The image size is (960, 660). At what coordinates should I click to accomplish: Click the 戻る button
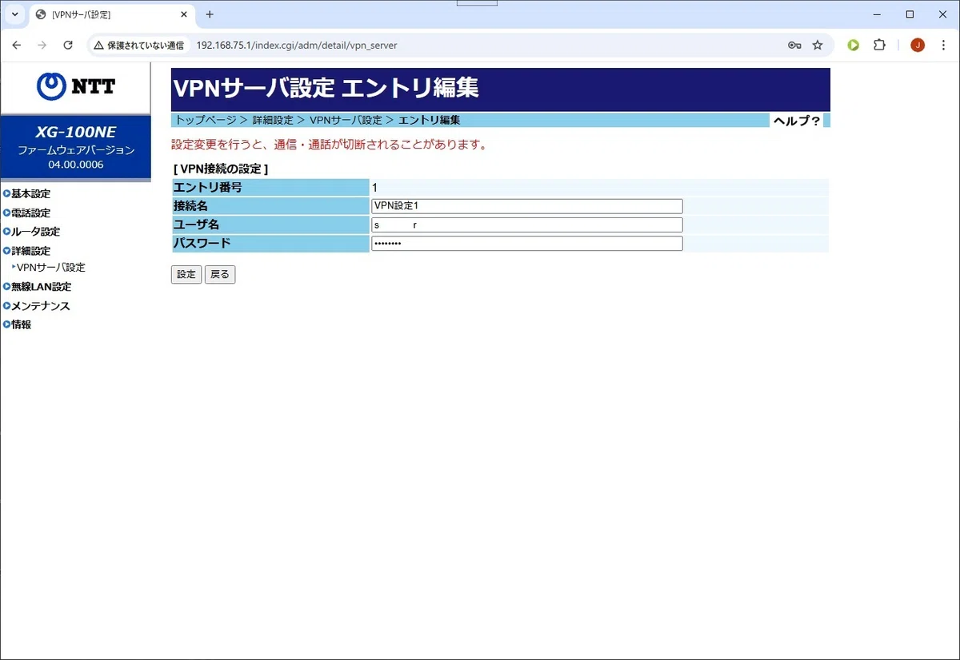pos(220,274)
